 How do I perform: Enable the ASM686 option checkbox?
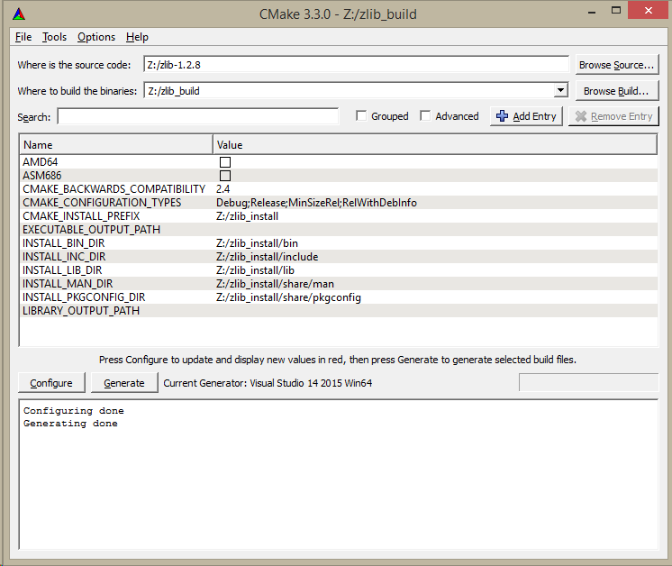(x=225, y=176)
